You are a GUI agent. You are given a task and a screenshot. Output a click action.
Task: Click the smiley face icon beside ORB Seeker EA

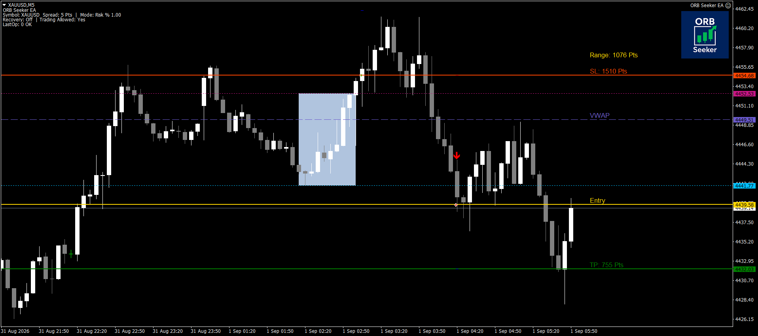click(x=728, y=6)
